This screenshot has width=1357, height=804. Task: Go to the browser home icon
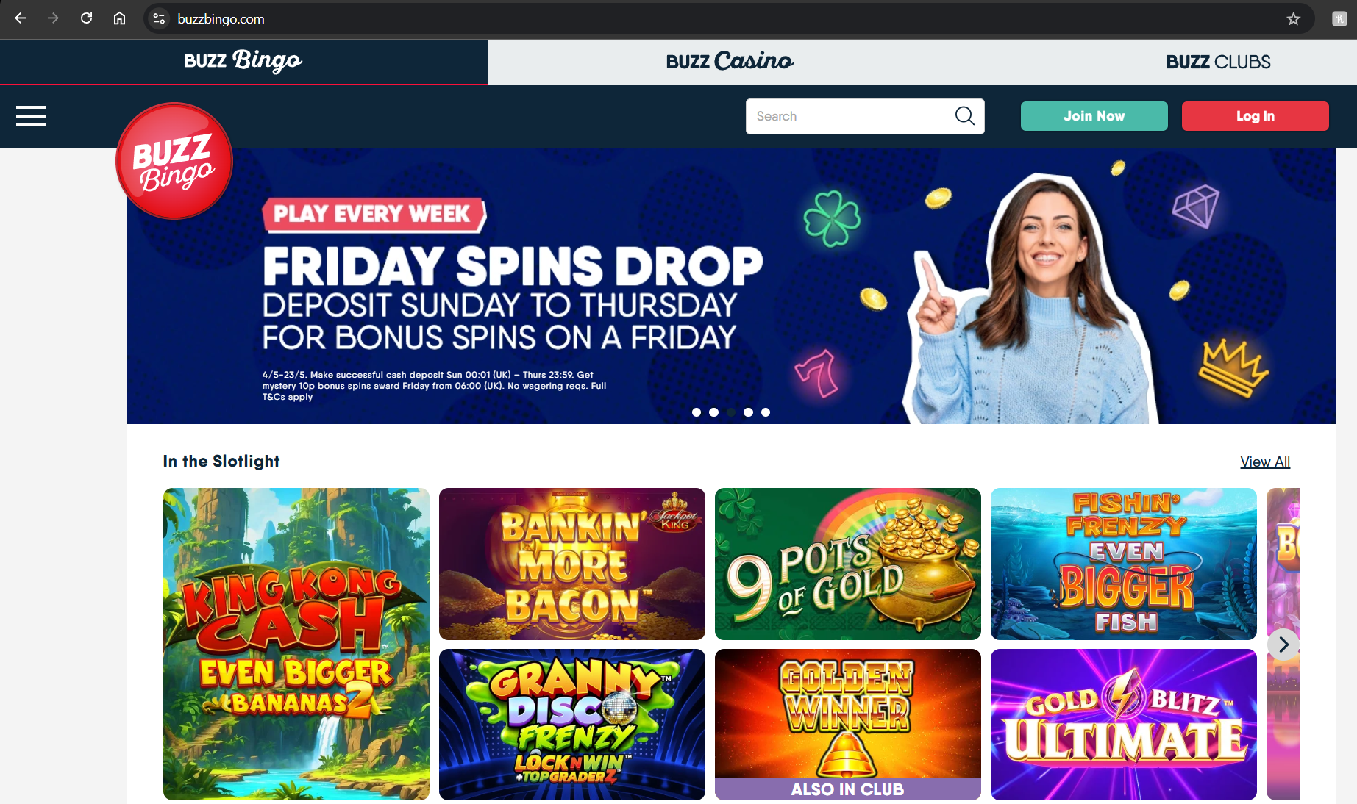click(119, 18)
